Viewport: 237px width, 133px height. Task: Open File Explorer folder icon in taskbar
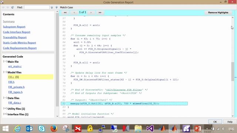[x=138, y=129]
